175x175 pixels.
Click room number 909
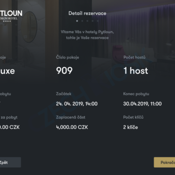pos(64,70)
